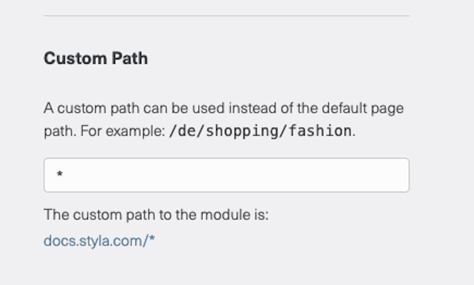
Task: Select the Custom Path section heading
Action: (x=96, y=58)
